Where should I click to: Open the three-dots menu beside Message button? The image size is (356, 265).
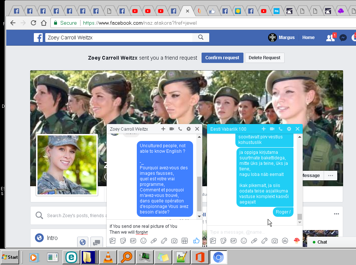(330, 176)
